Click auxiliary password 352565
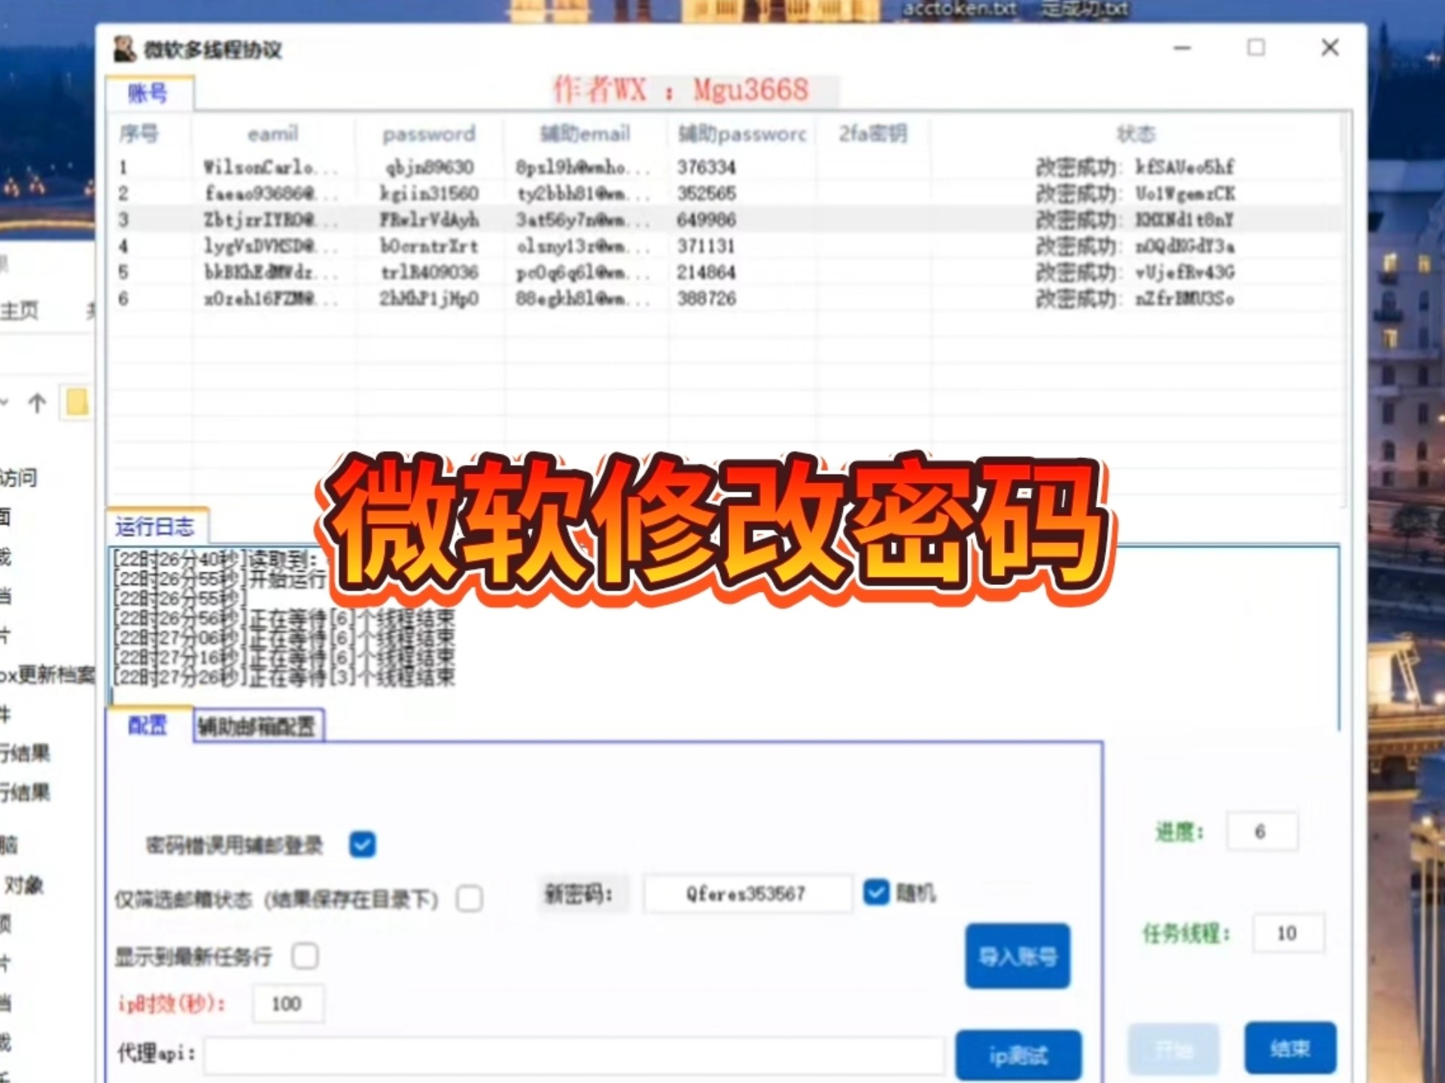Screen dimensions: 1445x1083 pos(706,193)
